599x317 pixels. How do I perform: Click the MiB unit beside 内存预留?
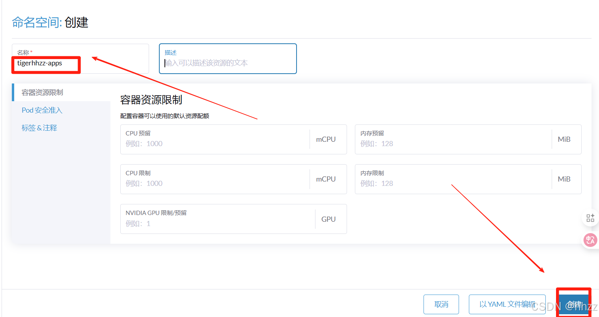click(564, 139)
